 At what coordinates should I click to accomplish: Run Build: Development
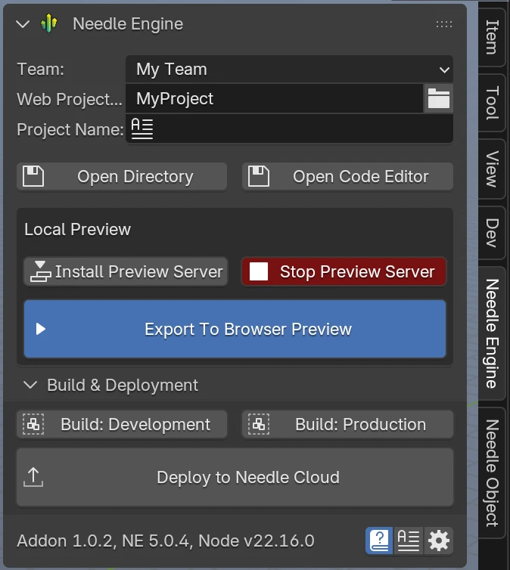(x=122, y=424)
